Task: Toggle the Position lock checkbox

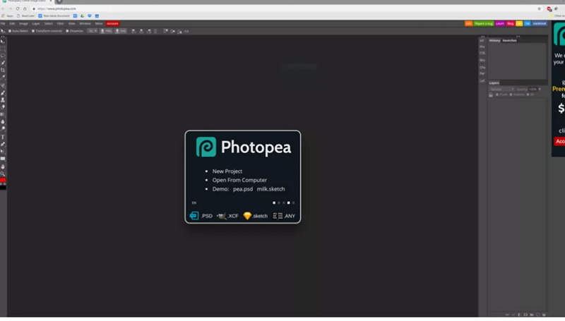Action: 511,95
